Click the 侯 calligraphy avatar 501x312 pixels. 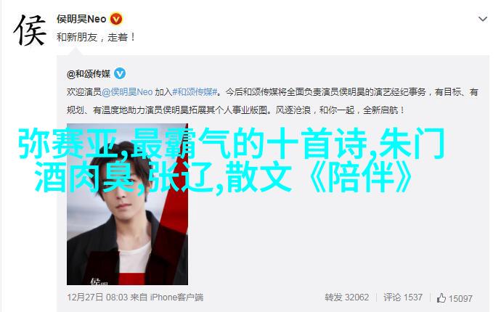point(30,30)
